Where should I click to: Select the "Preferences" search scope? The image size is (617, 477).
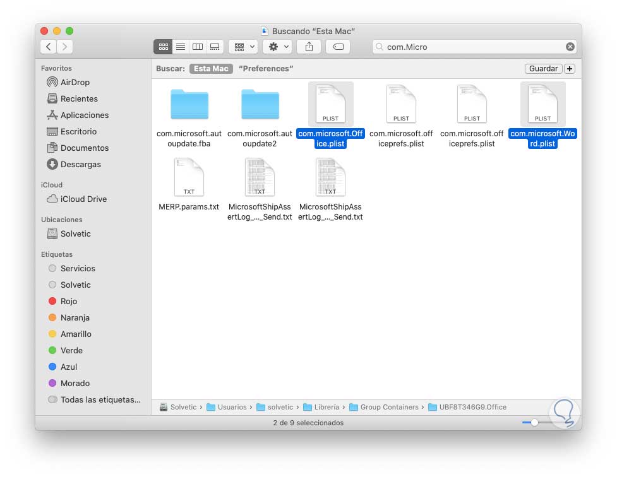(266, 68)
